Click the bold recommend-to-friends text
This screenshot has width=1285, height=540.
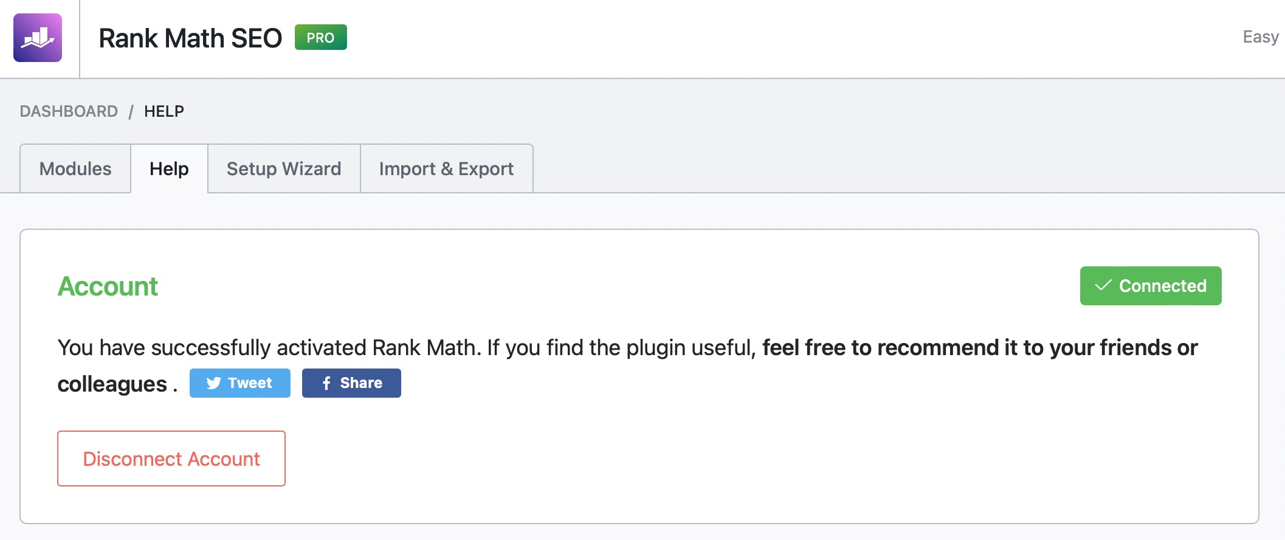979,348
